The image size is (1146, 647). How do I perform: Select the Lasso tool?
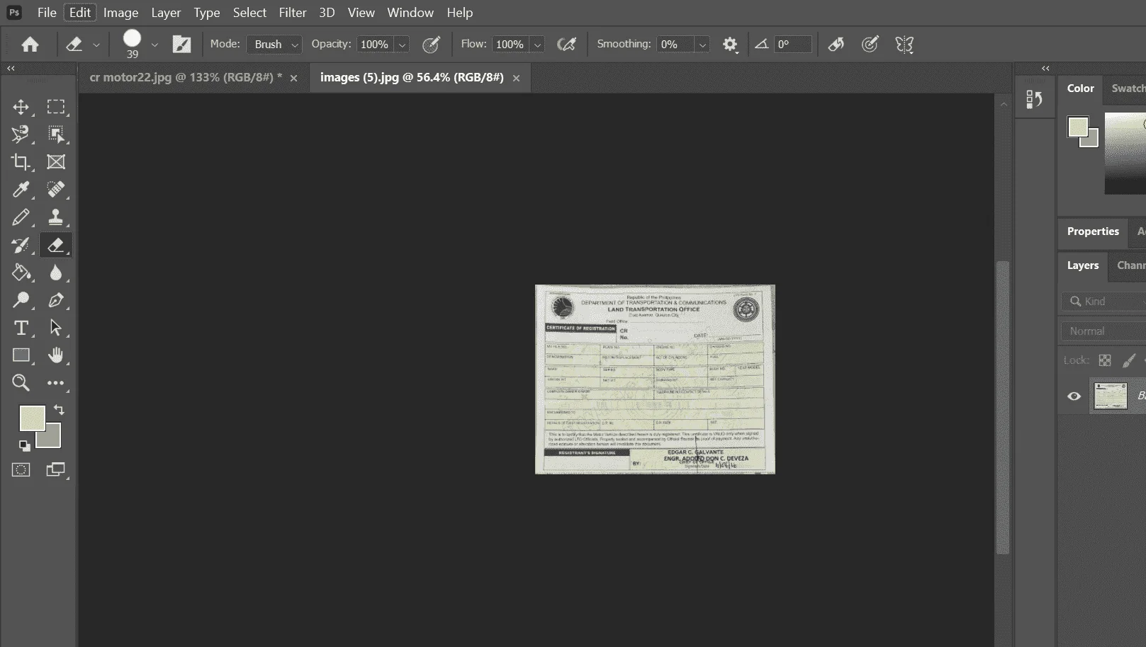click(21, 134)
